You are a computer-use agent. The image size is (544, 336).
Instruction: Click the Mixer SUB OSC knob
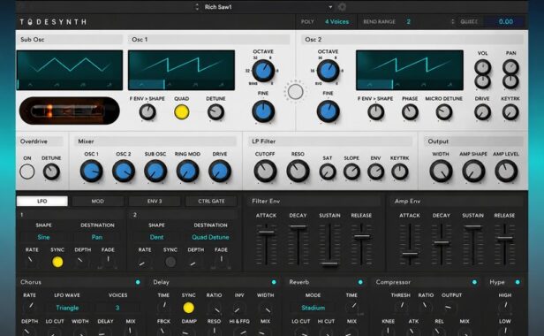tap(155, 171)
